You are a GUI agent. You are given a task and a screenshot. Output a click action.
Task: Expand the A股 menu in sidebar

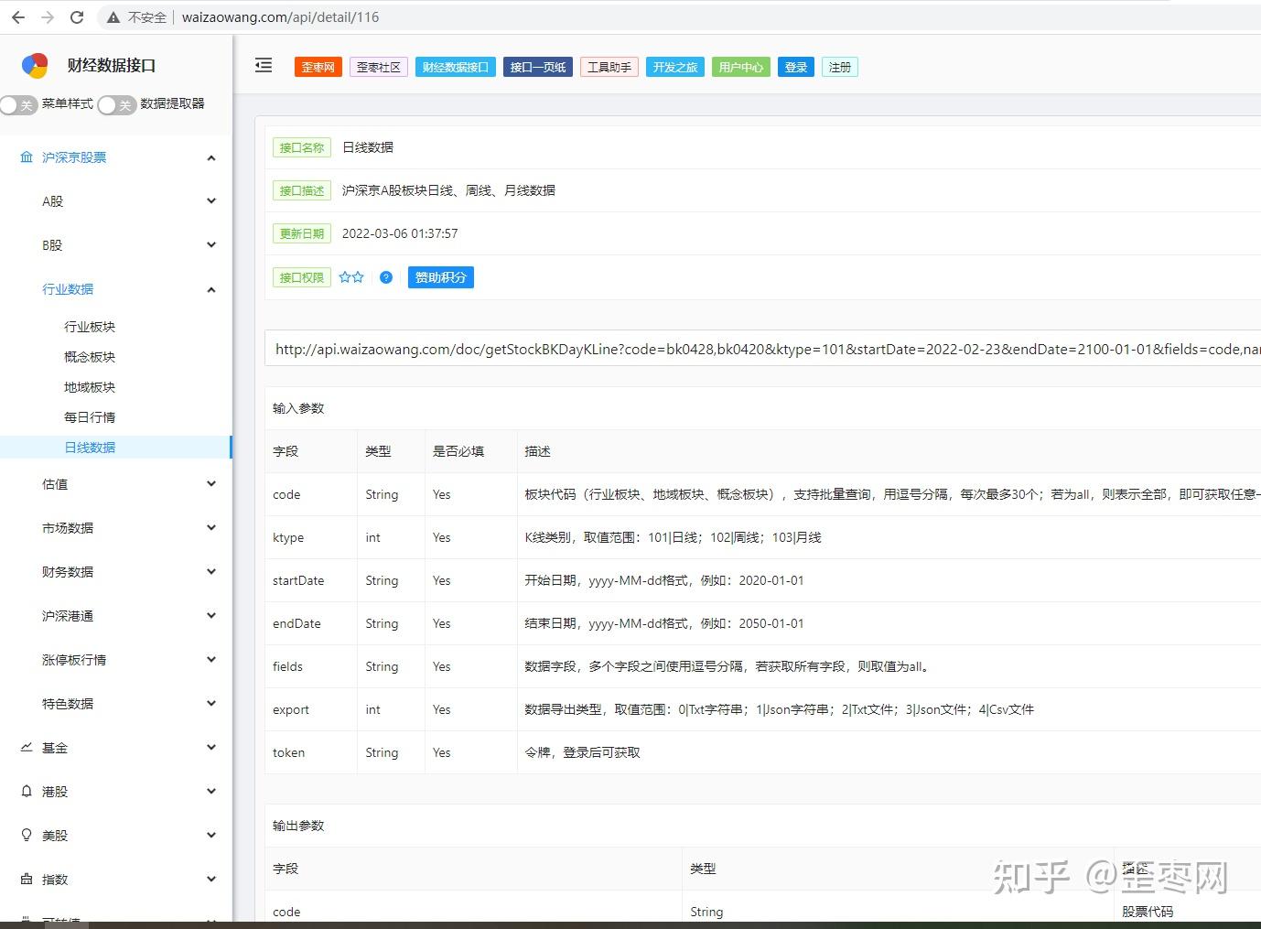coord(211,200)
